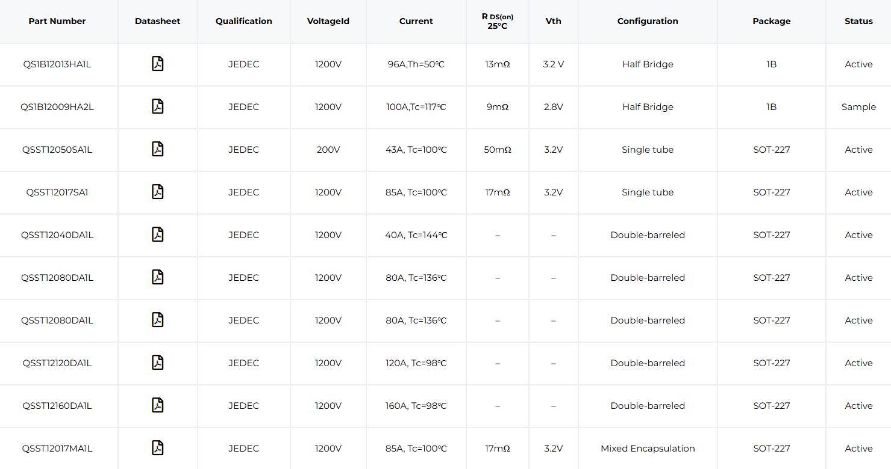The image size is (891, 469).
Task: Open datasheet PDF for QSST12160DA1L
Action: (x=157, y=405)
